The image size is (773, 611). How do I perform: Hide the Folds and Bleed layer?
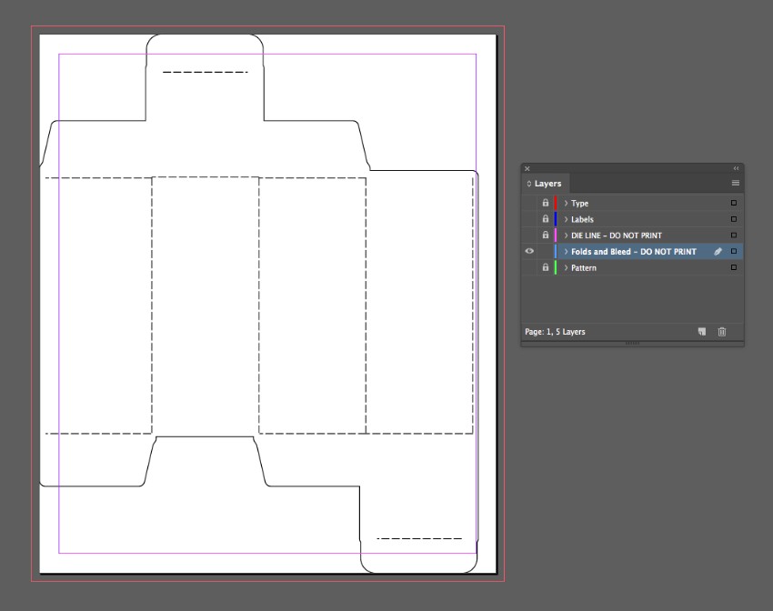(530, 252)
